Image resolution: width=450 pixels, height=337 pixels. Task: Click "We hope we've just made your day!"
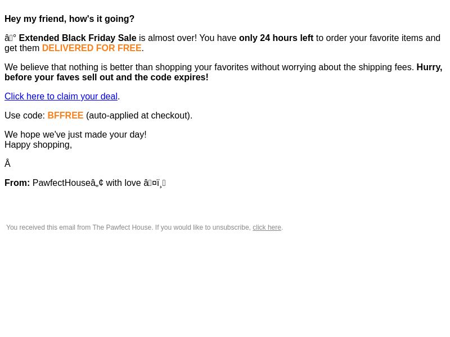tap(75, 134)
